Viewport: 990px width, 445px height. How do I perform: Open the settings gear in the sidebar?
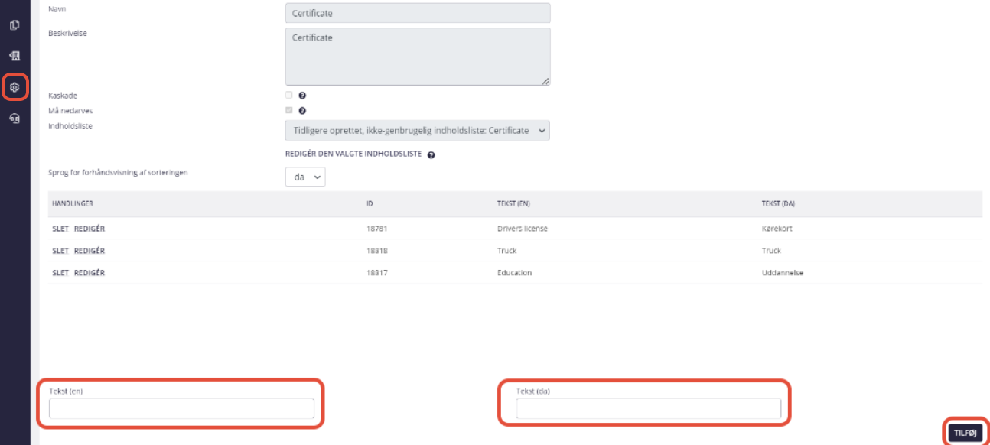[14, 87]
